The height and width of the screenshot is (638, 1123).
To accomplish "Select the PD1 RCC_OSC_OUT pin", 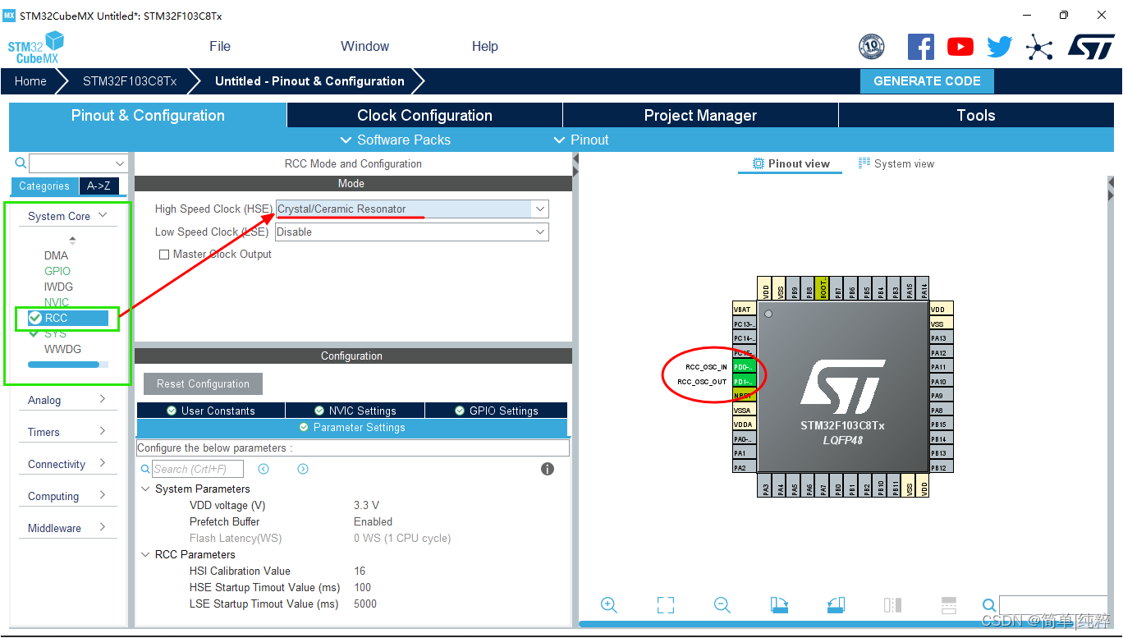I will click(x=744, y=382).
